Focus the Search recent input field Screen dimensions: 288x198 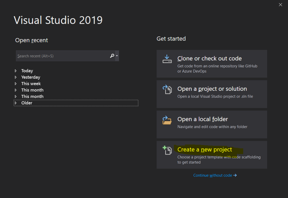63,56
